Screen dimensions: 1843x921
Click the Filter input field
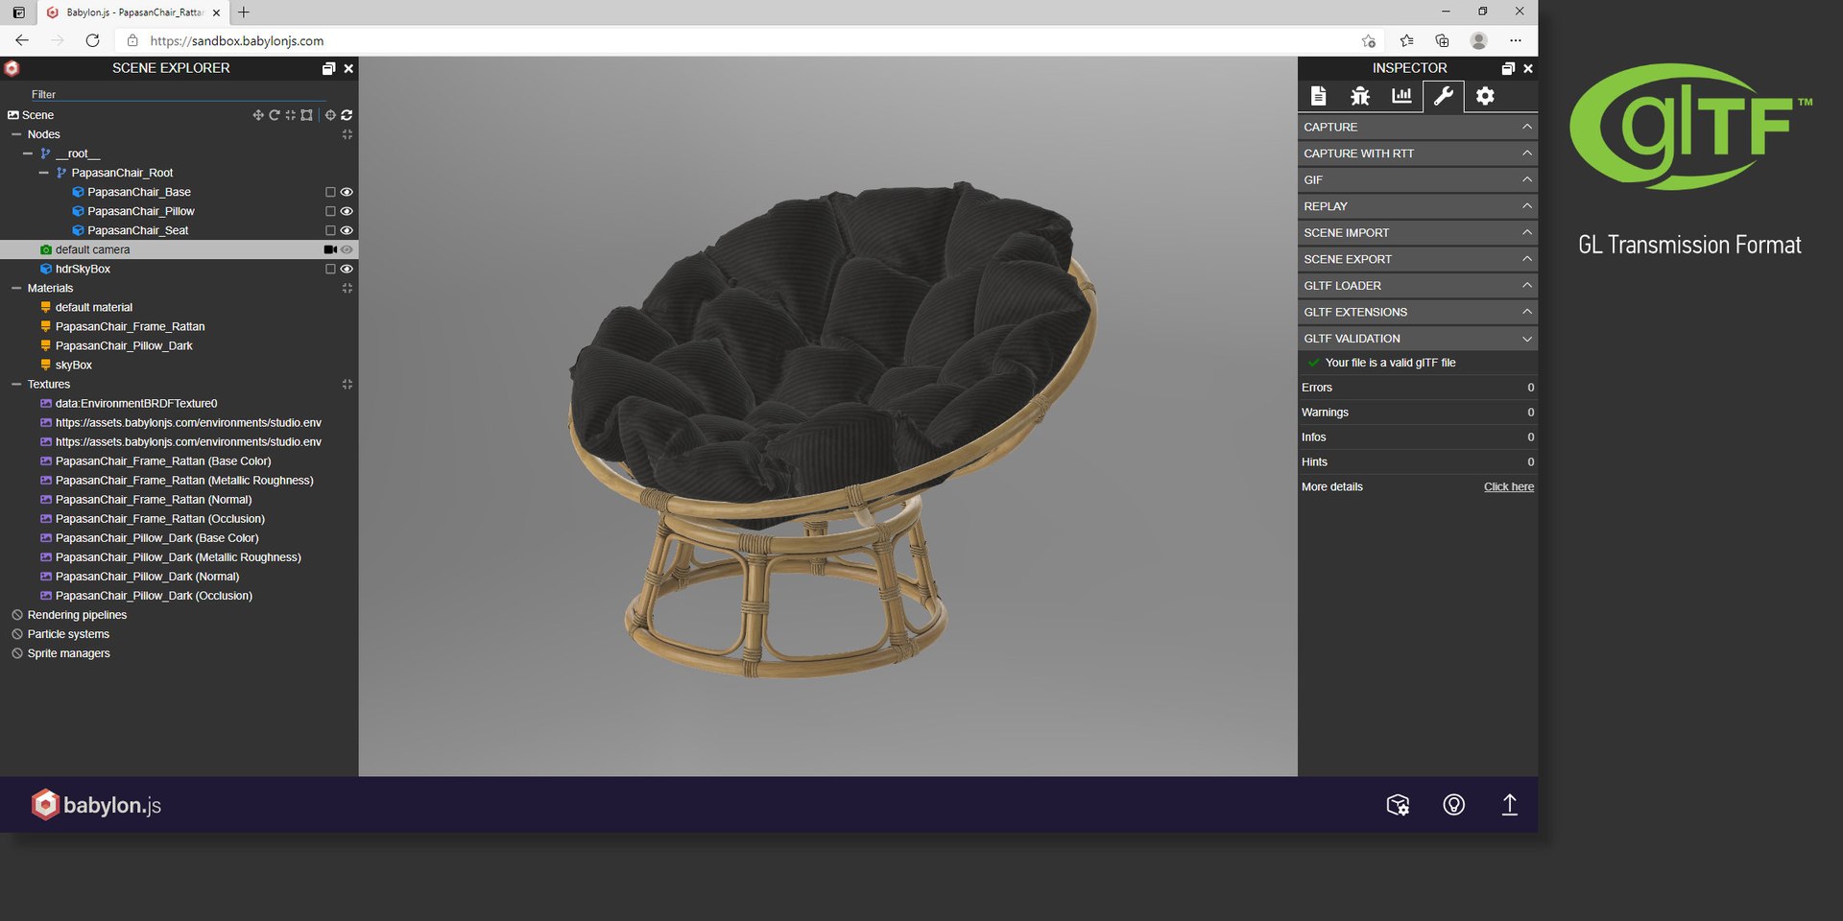pos(178,94)
